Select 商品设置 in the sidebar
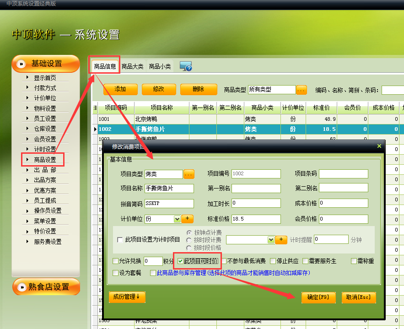The image size is (404, 329). click(x=45, y=160)
